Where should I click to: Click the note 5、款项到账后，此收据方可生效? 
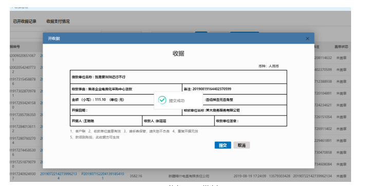pos(95,137)
